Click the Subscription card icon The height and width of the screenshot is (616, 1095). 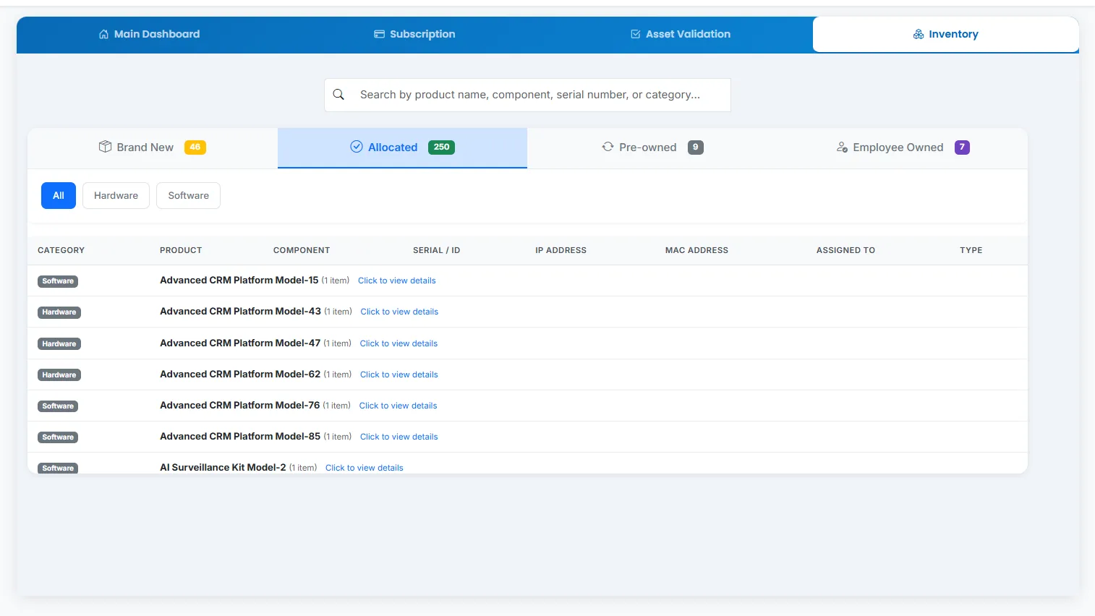coord(379,34)
